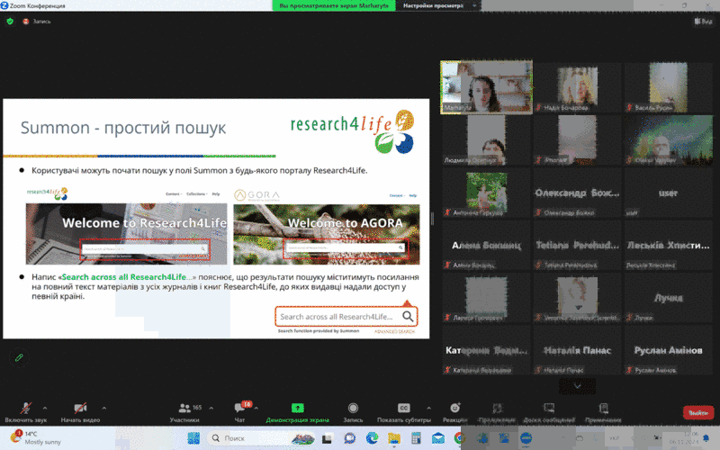Expand arrow next to Участники
Image resolution: width=720 pixels, height=450 pixels.
point(211,408)
